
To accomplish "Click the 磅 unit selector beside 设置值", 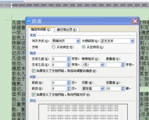I will tap(128, 88).
